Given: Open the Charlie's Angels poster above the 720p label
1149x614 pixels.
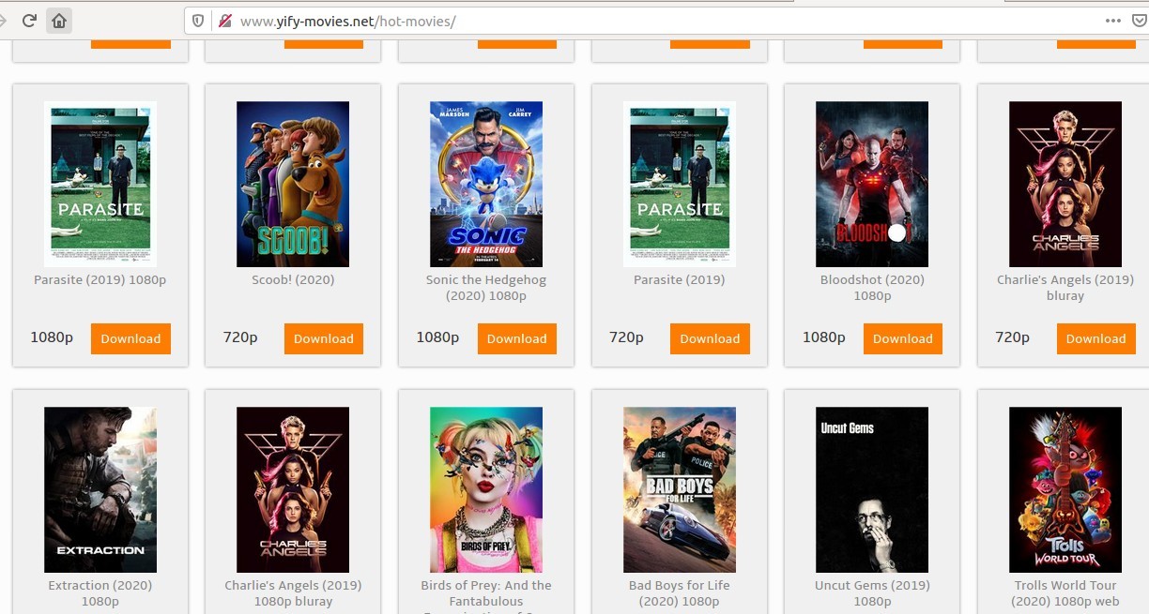Looking at the screenshot, I should (x=1065, y=184).
